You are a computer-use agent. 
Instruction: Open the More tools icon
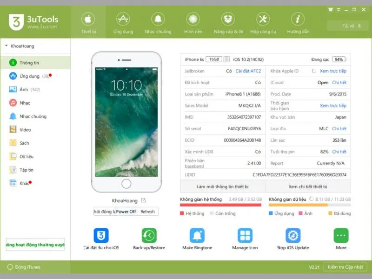tap(341, 239)
